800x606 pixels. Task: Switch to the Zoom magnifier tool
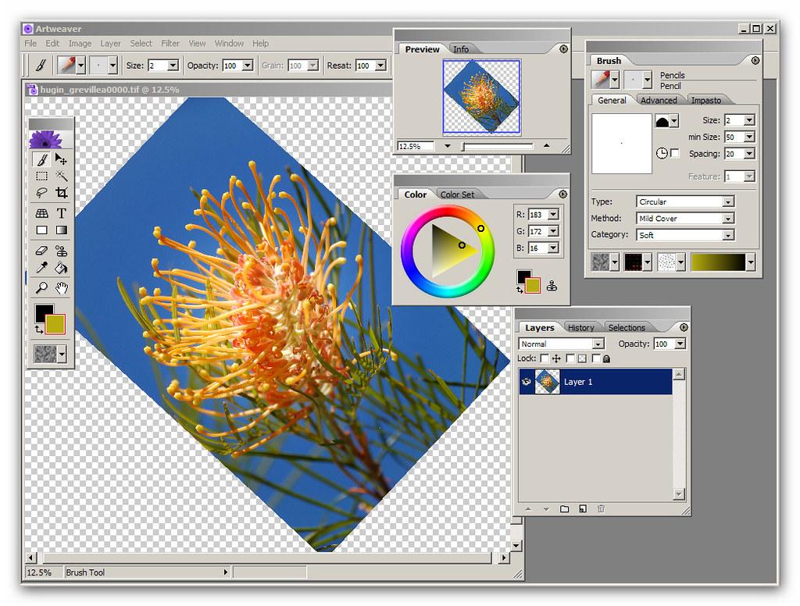[x=42, y=288]
